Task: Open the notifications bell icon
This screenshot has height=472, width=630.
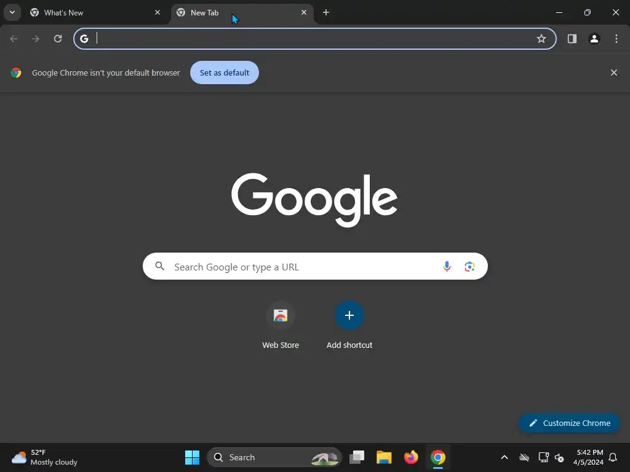Action: pyautogui.click(x=613, y=457)
